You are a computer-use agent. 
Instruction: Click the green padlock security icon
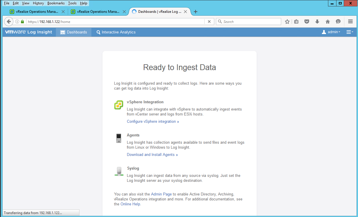22,22
